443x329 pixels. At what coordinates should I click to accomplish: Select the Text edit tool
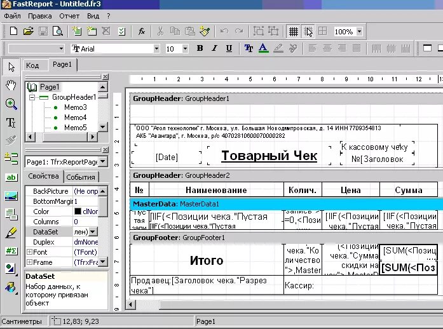(11, 123)
